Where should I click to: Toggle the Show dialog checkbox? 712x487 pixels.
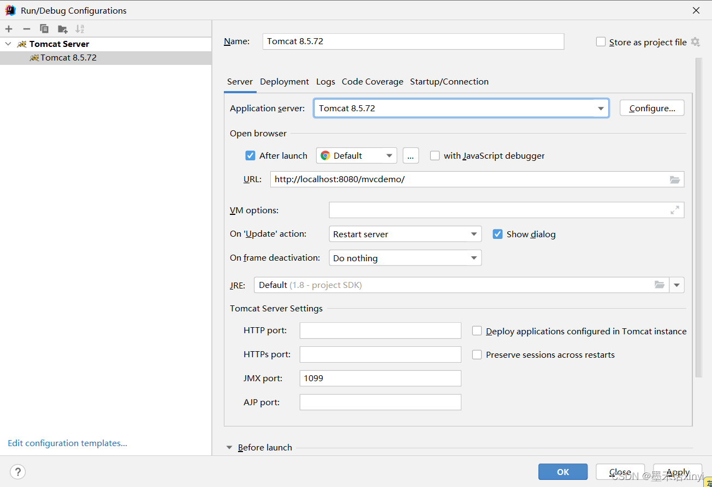pos(497,234)
